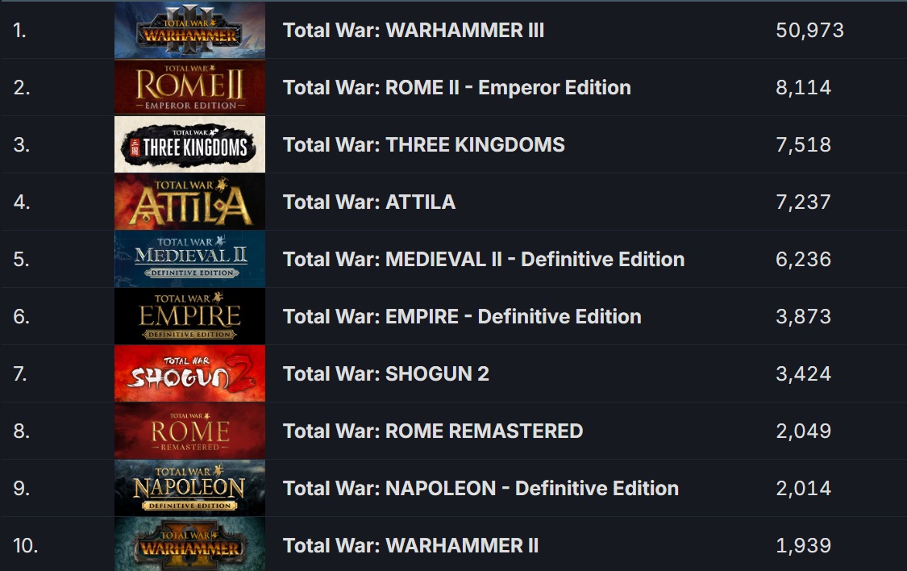Click the rank number 10. row entry
Screen dimensions: 907x571
[x=25, y=546]
